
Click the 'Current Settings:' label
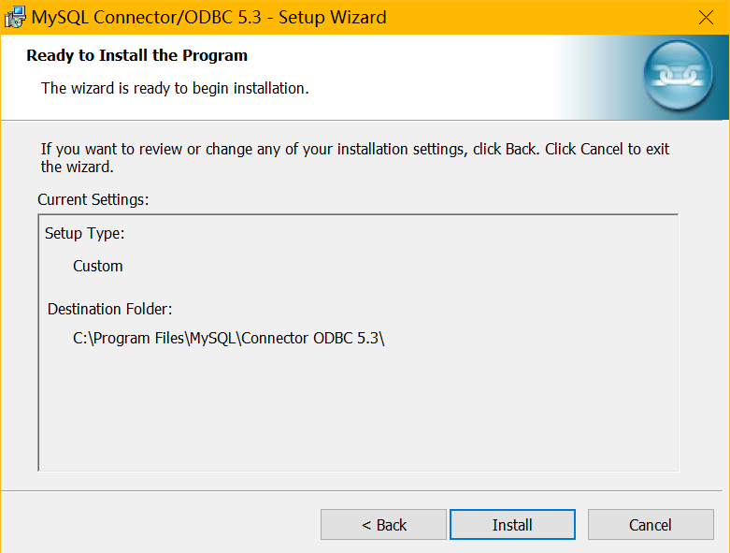click(93, 199)
